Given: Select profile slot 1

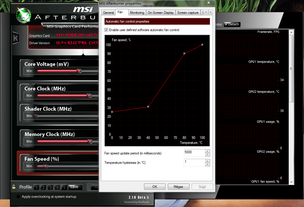Looking at the screenshot, I should [x=36, y=187].
